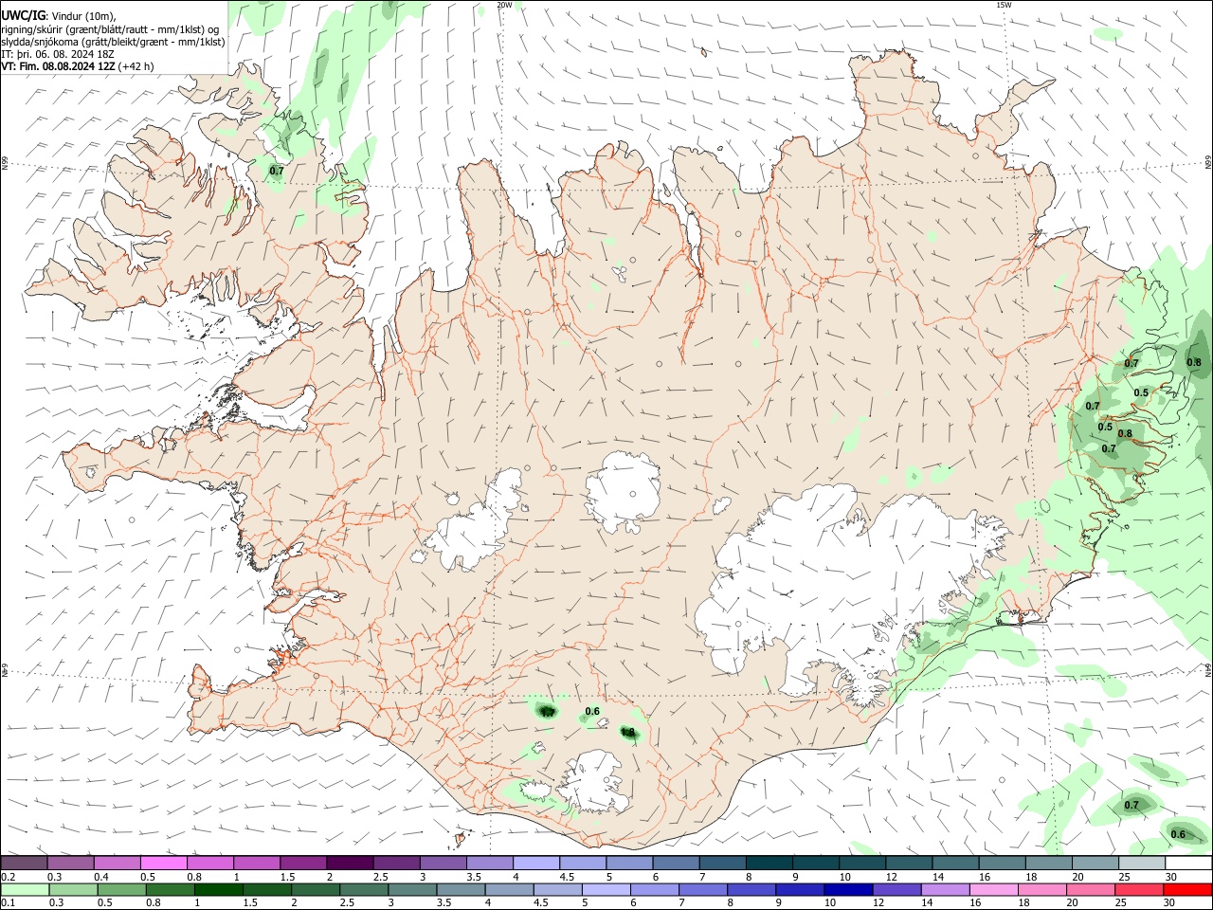This screenshot has height=910, width=1213.
Task: Click the '0.2' label on the upper legend
Action: click(8, 877)
